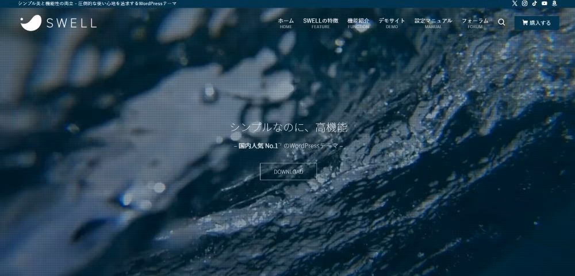Screen dimensions: 575x276
Task: Click the シンプルなのに、高機能 headline
Action: 289,128
